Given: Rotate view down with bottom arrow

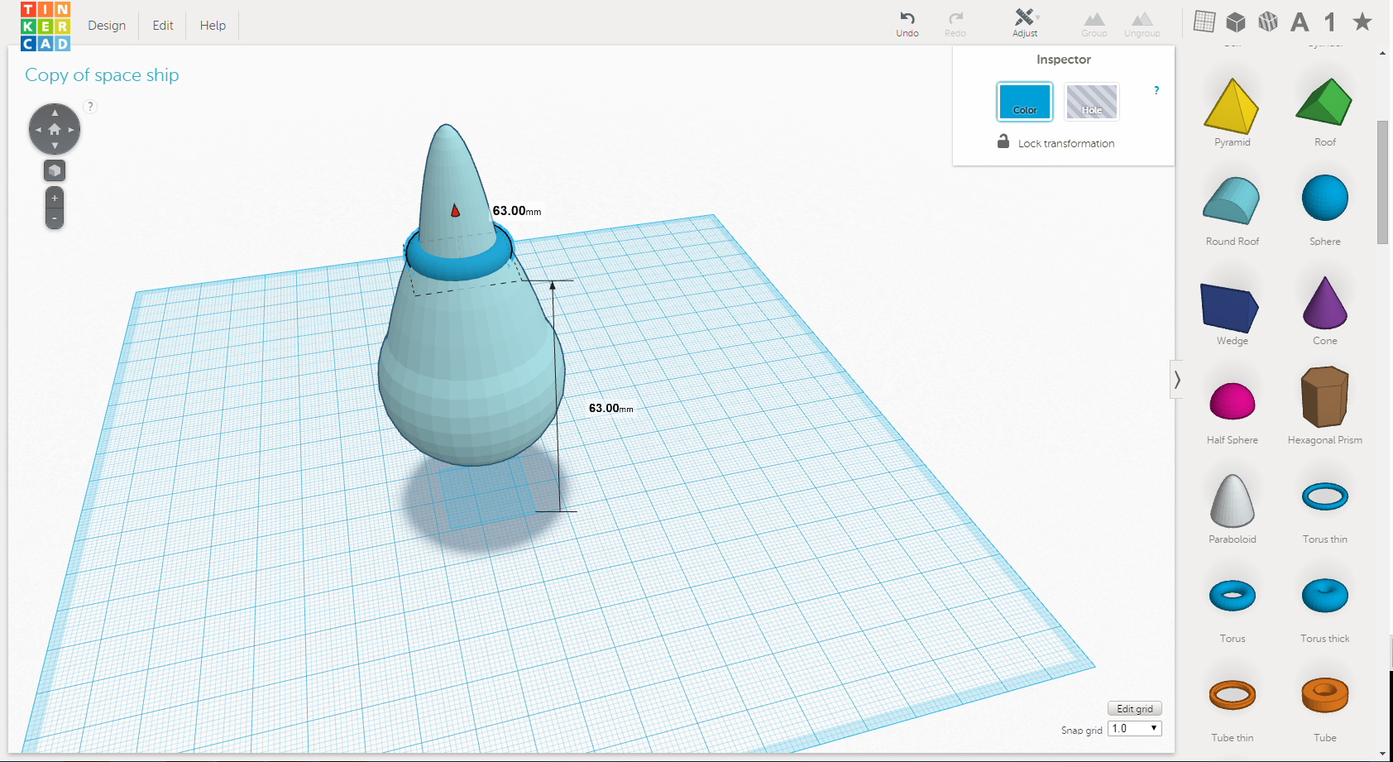Looking at the screenshot, I should click(x=55, y=146).
